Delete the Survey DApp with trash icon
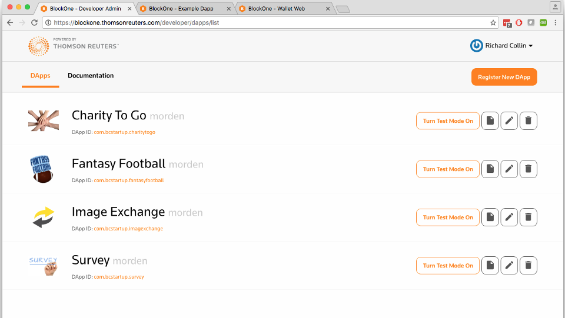 coord(529,266)
